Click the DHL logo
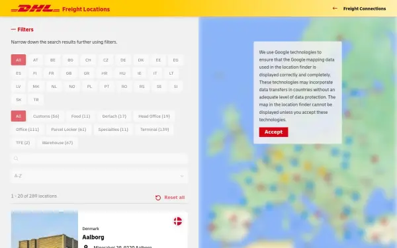 (x=35, y=9)
